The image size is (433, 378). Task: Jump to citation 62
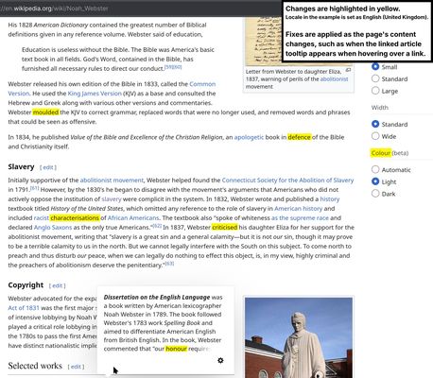coord(157,226)
